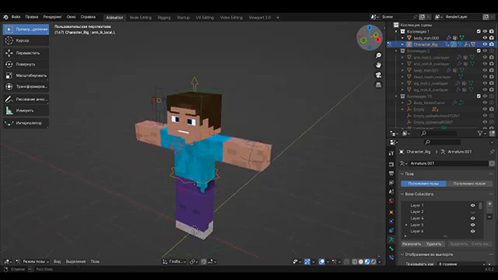Click the Armature.001 name input field
Image resolution: width=498 pixels, height=280 pixels.
coord(449,163)
